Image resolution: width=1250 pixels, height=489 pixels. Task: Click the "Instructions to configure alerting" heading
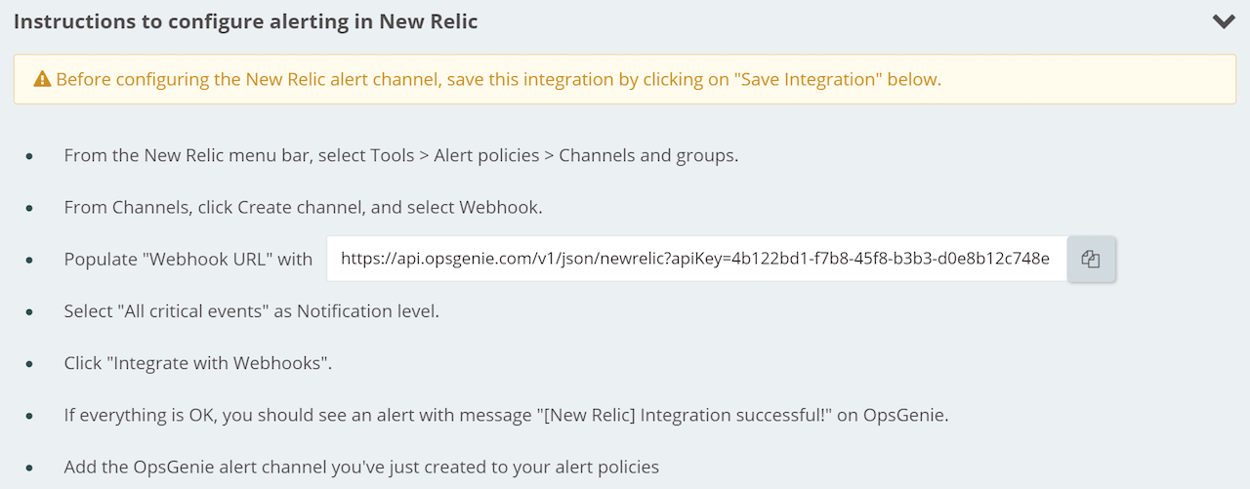(x=246, y=21)
